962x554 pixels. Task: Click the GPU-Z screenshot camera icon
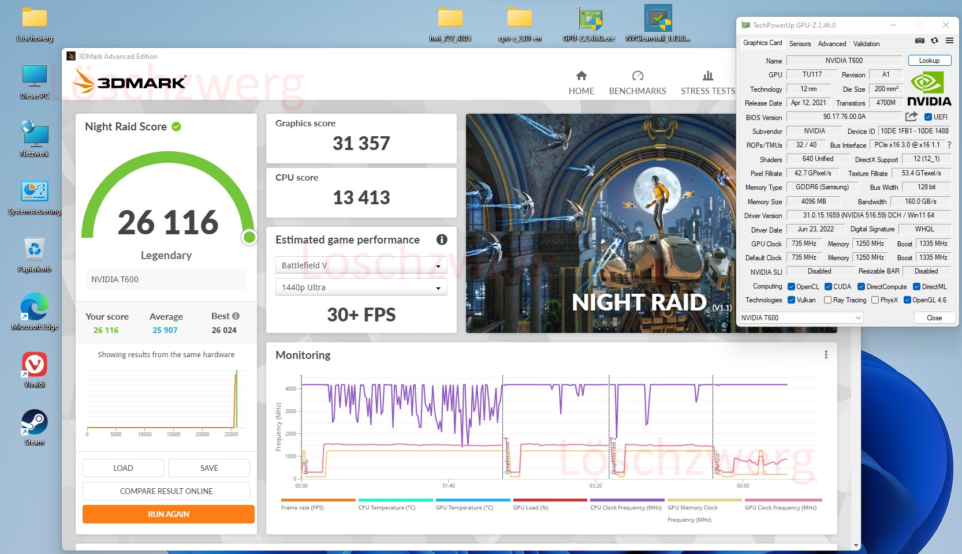[920, 41]
